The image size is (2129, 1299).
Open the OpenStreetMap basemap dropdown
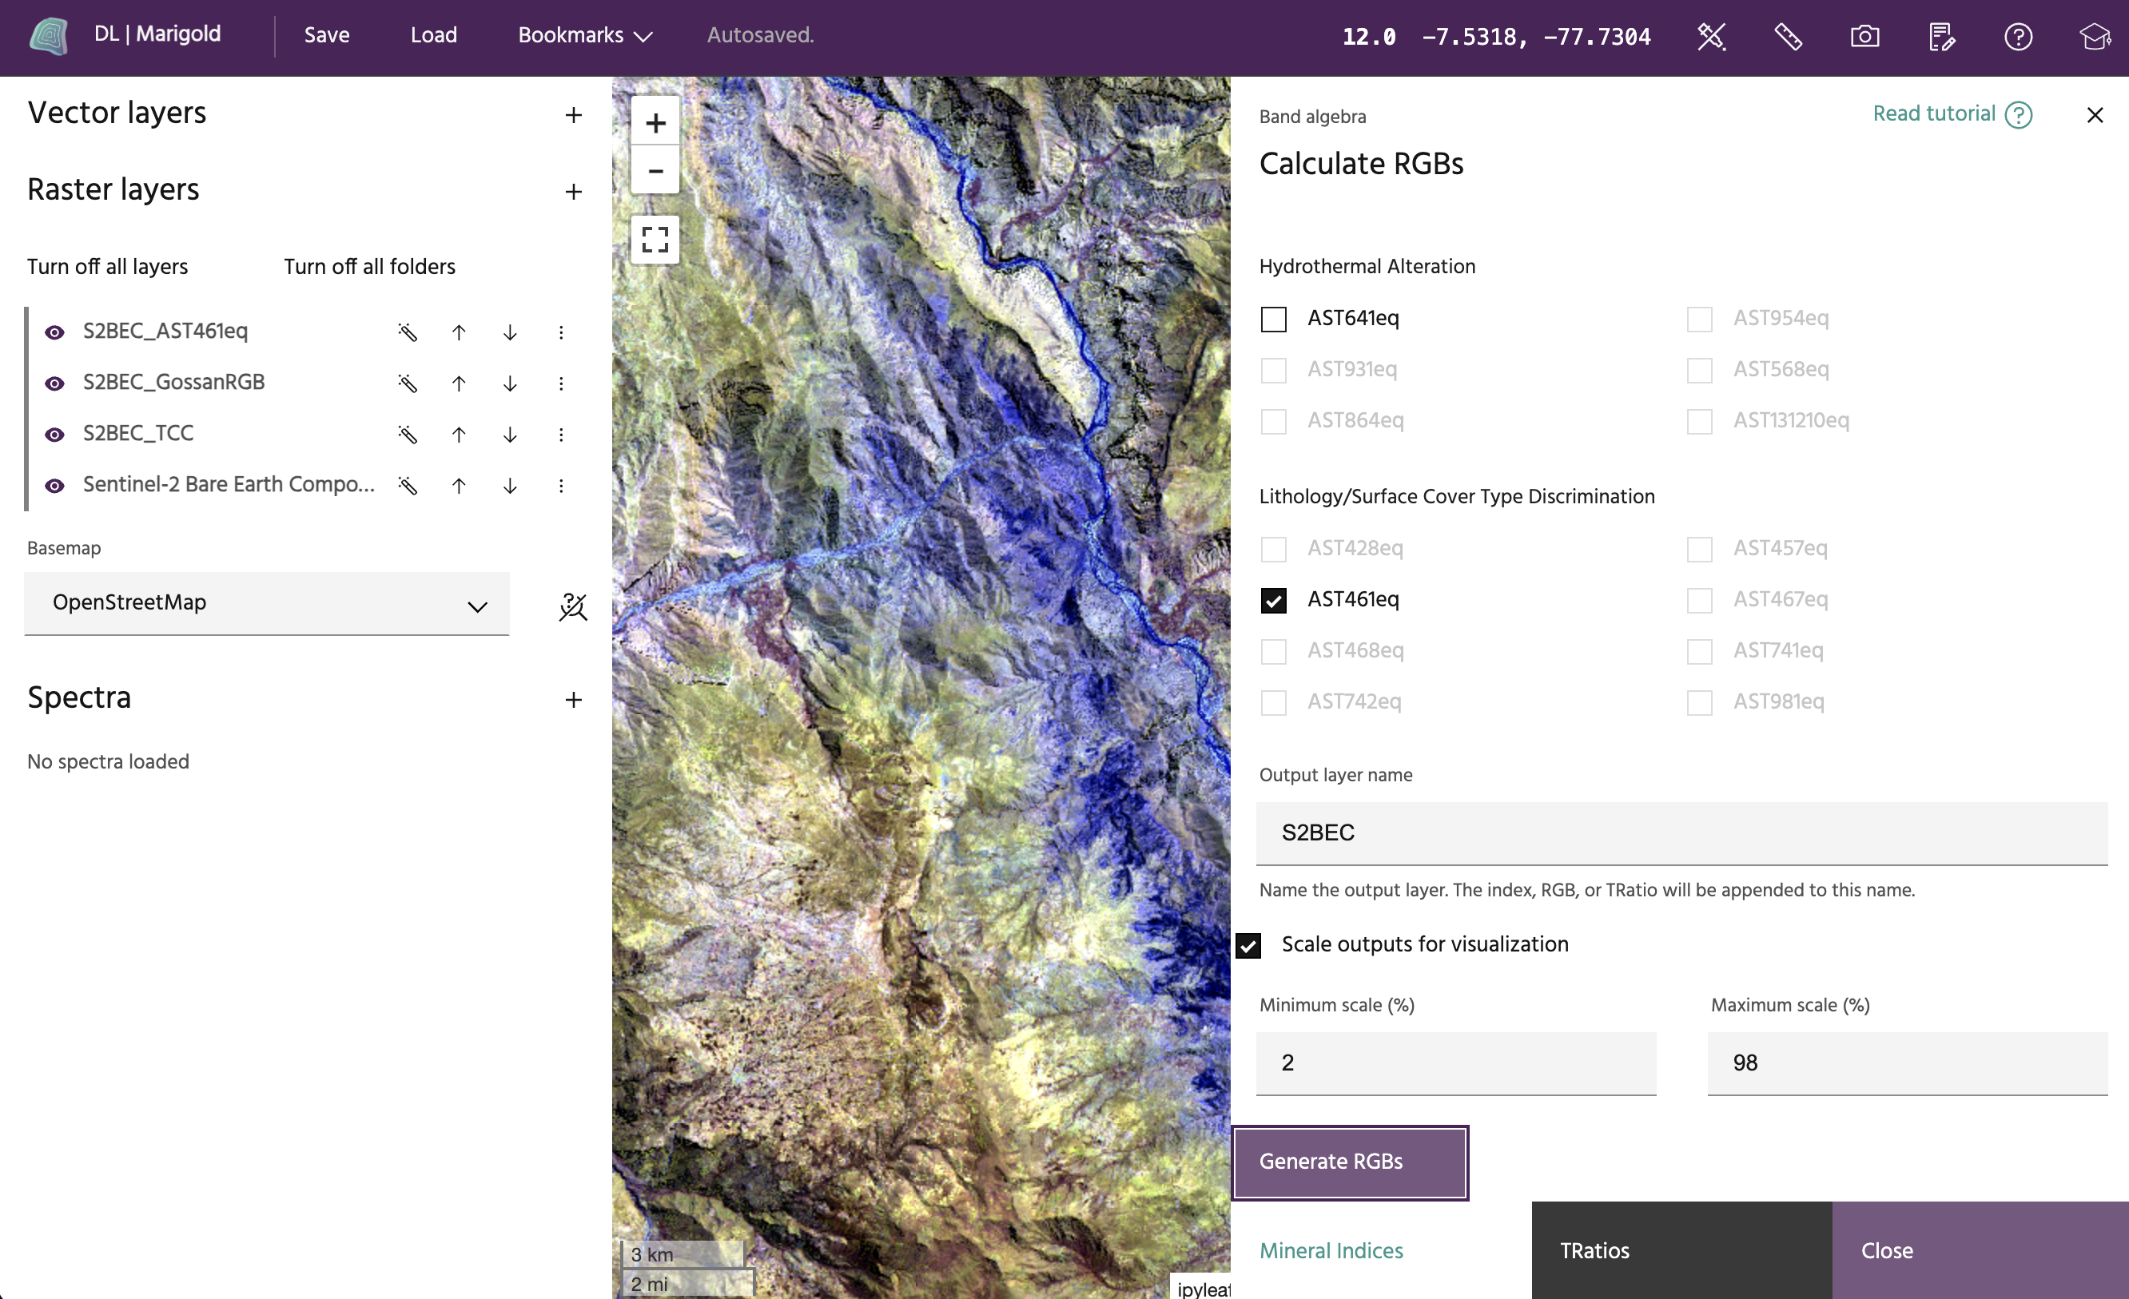pyautogui.click(x=266, y=603)
